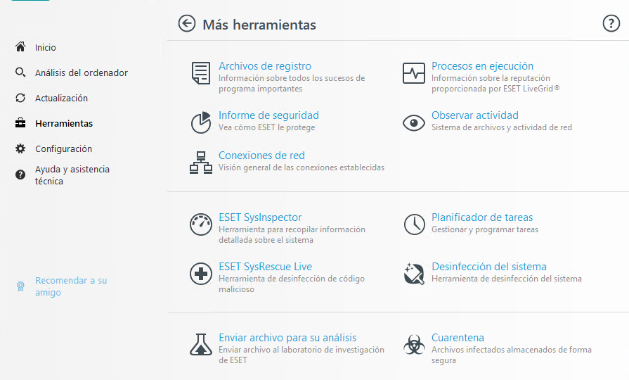629x380 pixels.
Task: Click the biohazard icon for Cuarentena
Action: tap(414, 345)
